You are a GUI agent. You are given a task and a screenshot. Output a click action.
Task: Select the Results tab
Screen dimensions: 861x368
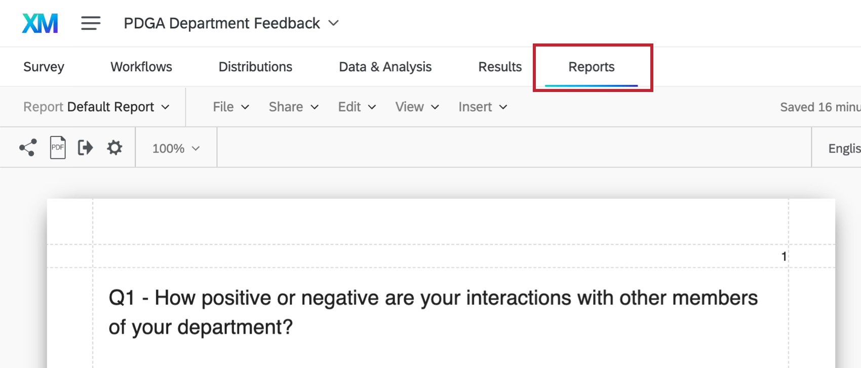point(500,67)
